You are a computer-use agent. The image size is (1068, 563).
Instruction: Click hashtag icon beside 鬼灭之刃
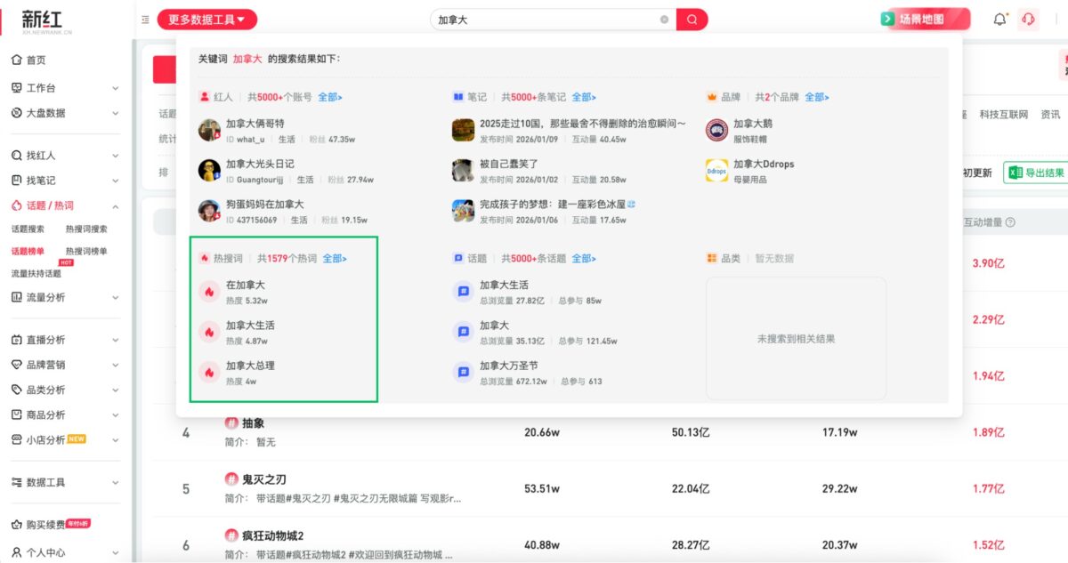[231, 479]
